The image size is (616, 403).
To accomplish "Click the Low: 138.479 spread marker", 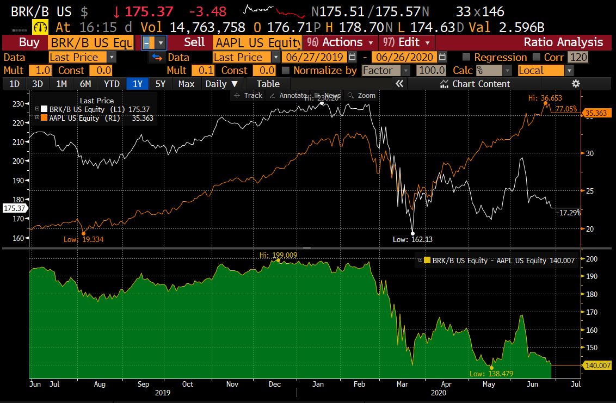I will 491,368.
